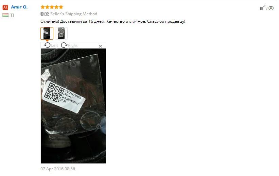
Task: Open reviewer Amir O.'s profile name
Action: pos(19,7)
